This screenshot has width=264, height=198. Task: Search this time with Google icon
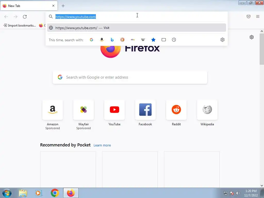point(92,40)
